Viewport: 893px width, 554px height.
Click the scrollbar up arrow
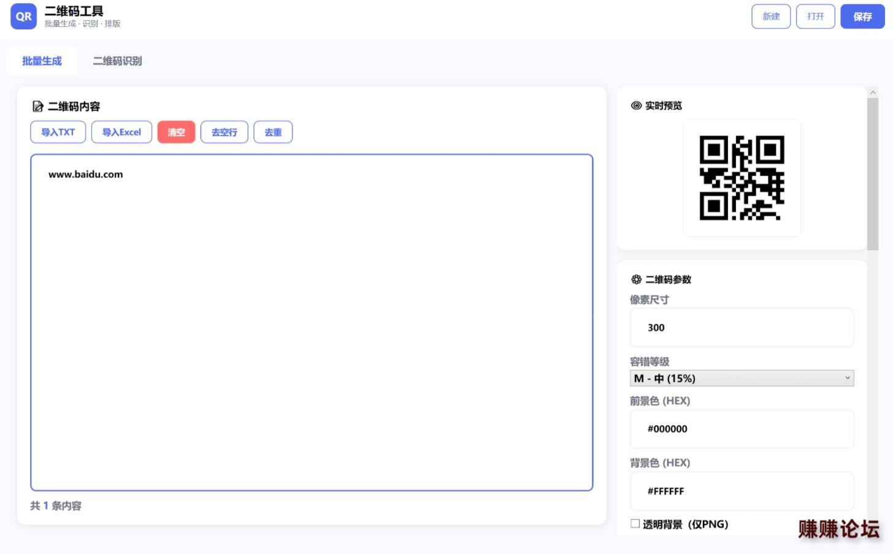tap(873, 92)
